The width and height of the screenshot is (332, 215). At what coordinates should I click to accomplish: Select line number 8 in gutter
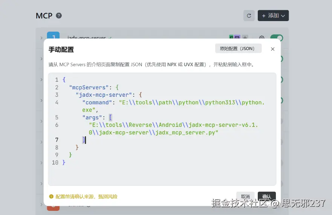(57, 148)
